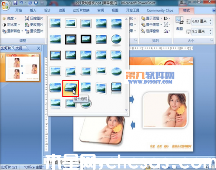This screenshot has height=170, width=216.
Task: Open the 重新着色 recolor dropdown
Action: 13,31
